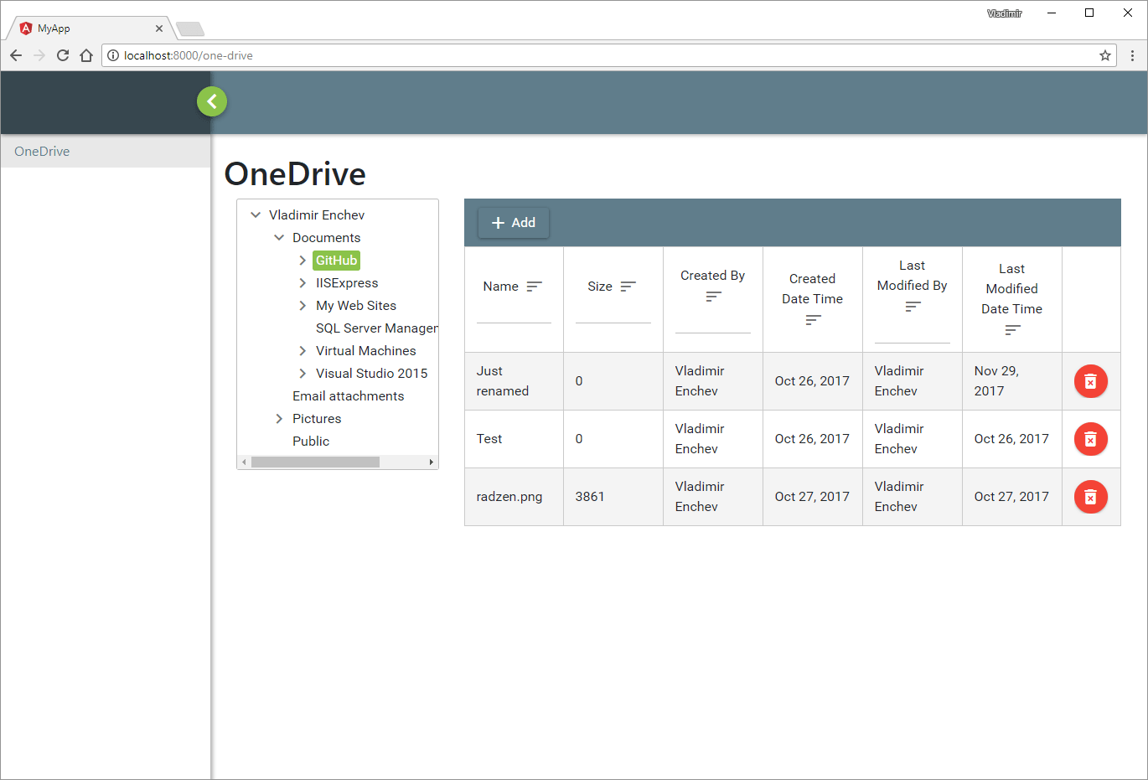Click the Size filter input field
The height and width of the screenshot is (780, 1148).
pyautogui.click(x=613, y=313)
